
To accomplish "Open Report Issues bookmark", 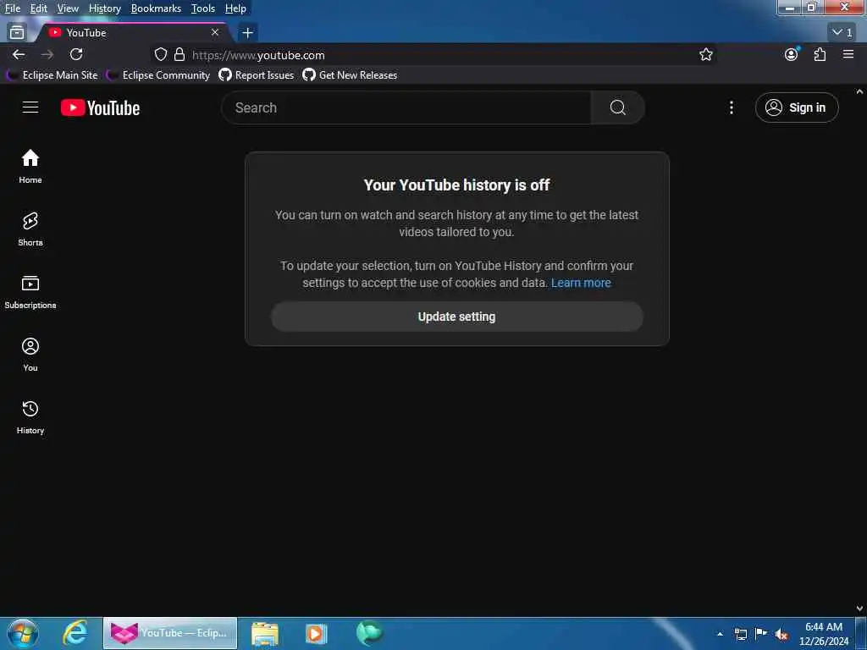I will 257,75.
